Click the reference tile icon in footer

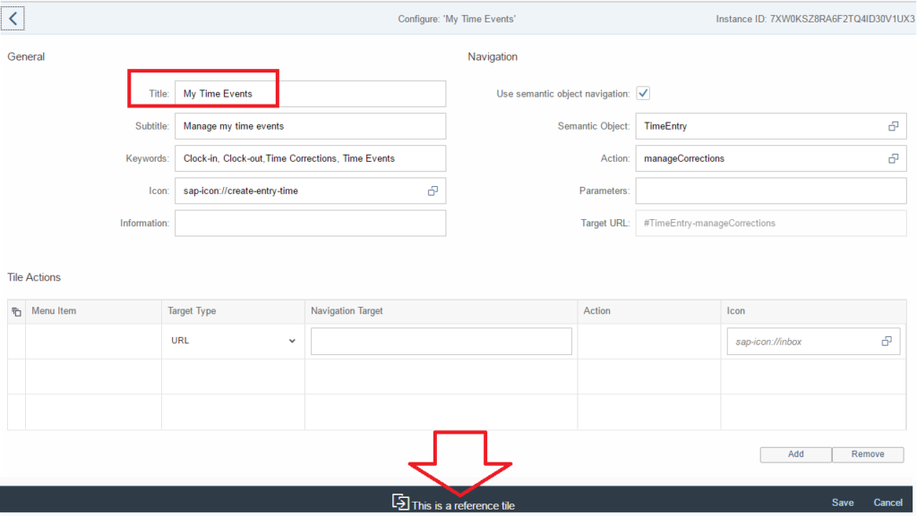point(400,502)
